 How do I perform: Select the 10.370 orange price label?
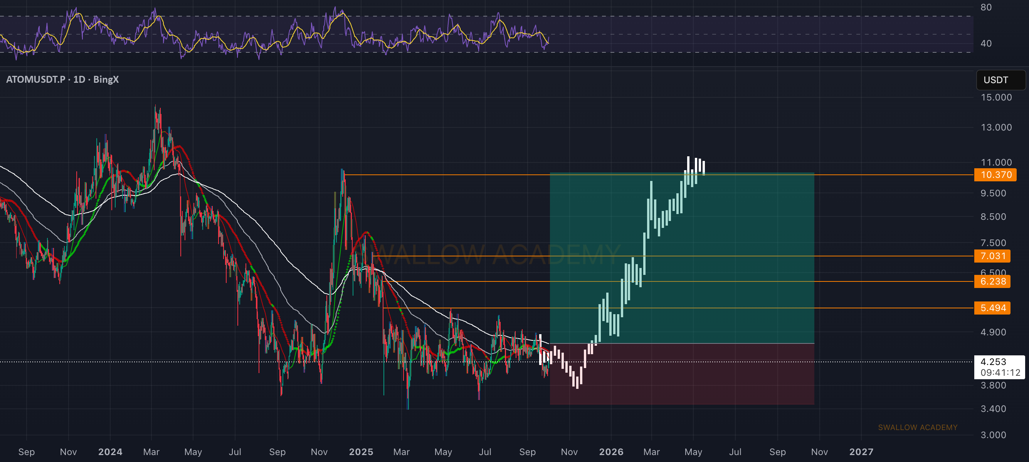coord(995,175)
